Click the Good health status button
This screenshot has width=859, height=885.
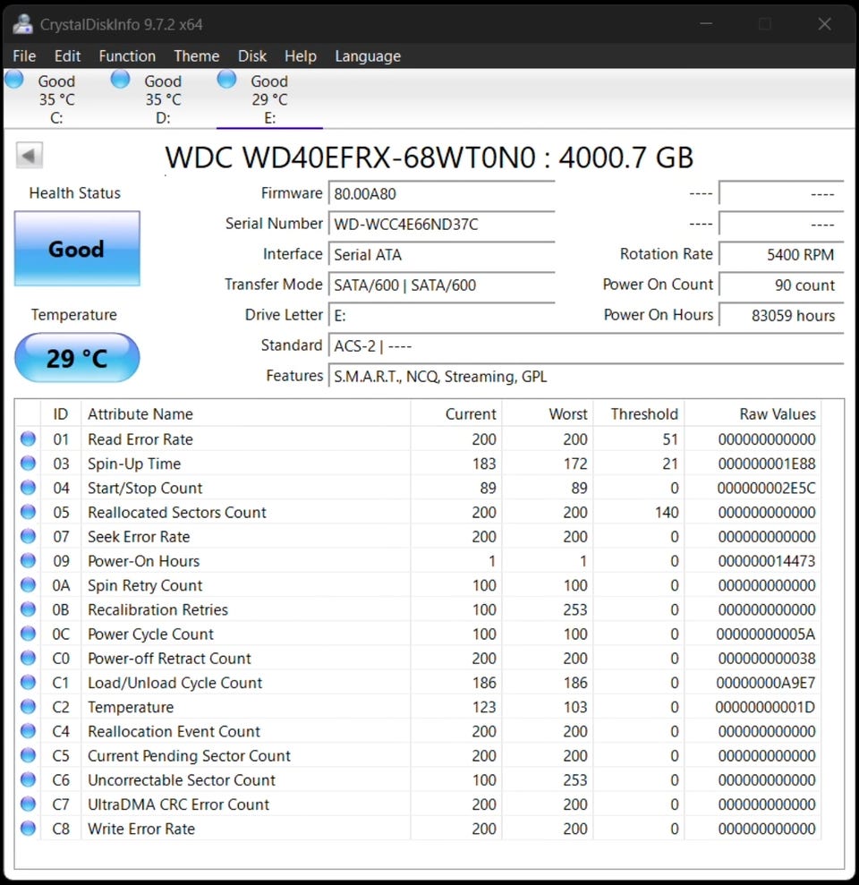(x=77, y=249)
